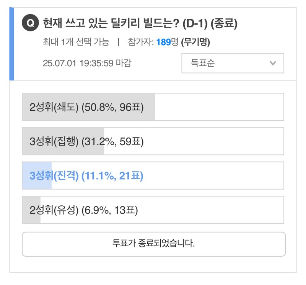
Task: Click the 25.07.01 19:35:59 마감 deadline text
Action: 87,63
